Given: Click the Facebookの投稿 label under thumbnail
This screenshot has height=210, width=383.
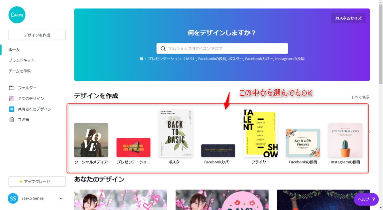Looking at the screenshot, I should 303,162.
